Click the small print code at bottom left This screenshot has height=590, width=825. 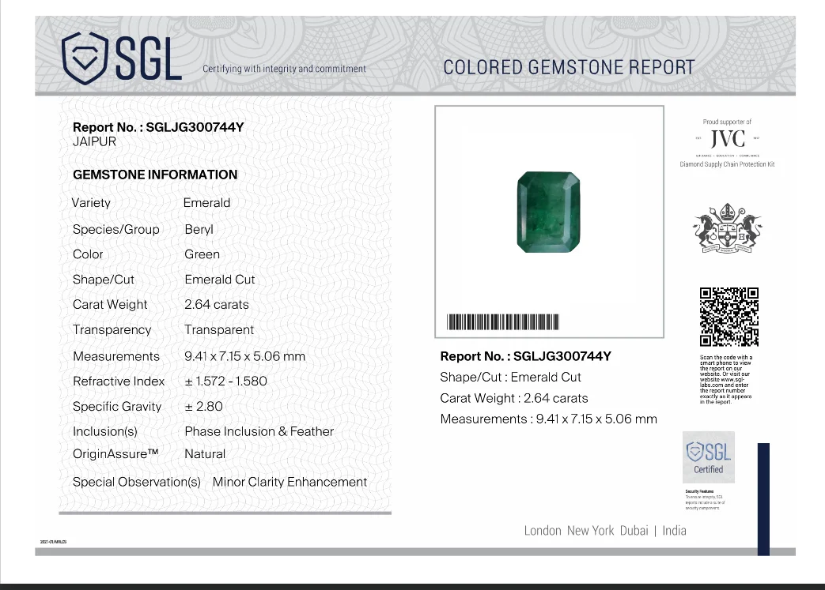[53, 542]
